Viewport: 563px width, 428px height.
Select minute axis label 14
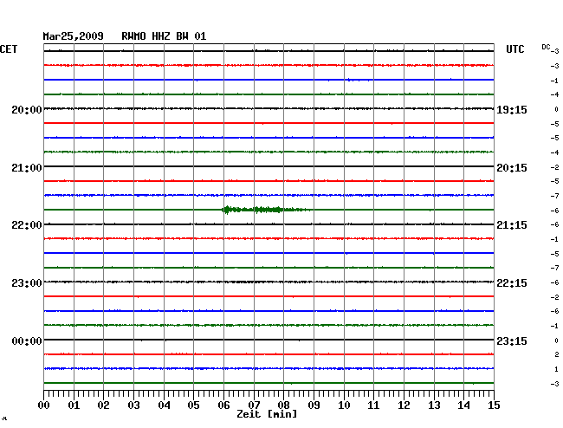pyautogui.click(x=463, y=405)
